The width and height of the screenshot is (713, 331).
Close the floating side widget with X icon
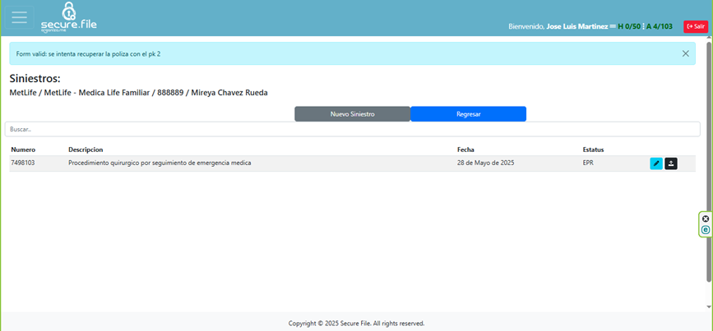(706, 218)
